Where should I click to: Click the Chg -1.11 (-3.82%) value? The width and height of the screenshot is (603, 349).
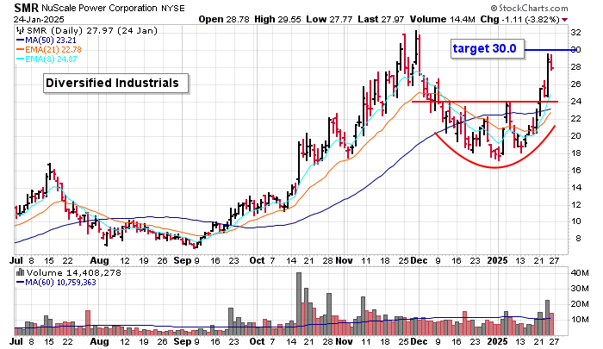coord(520,19)
